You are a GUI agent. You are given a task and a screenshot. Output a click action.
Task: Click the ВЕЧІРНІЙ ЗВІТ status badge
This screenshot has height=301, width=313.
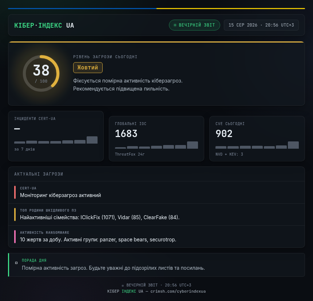click(x=194, y=25)
